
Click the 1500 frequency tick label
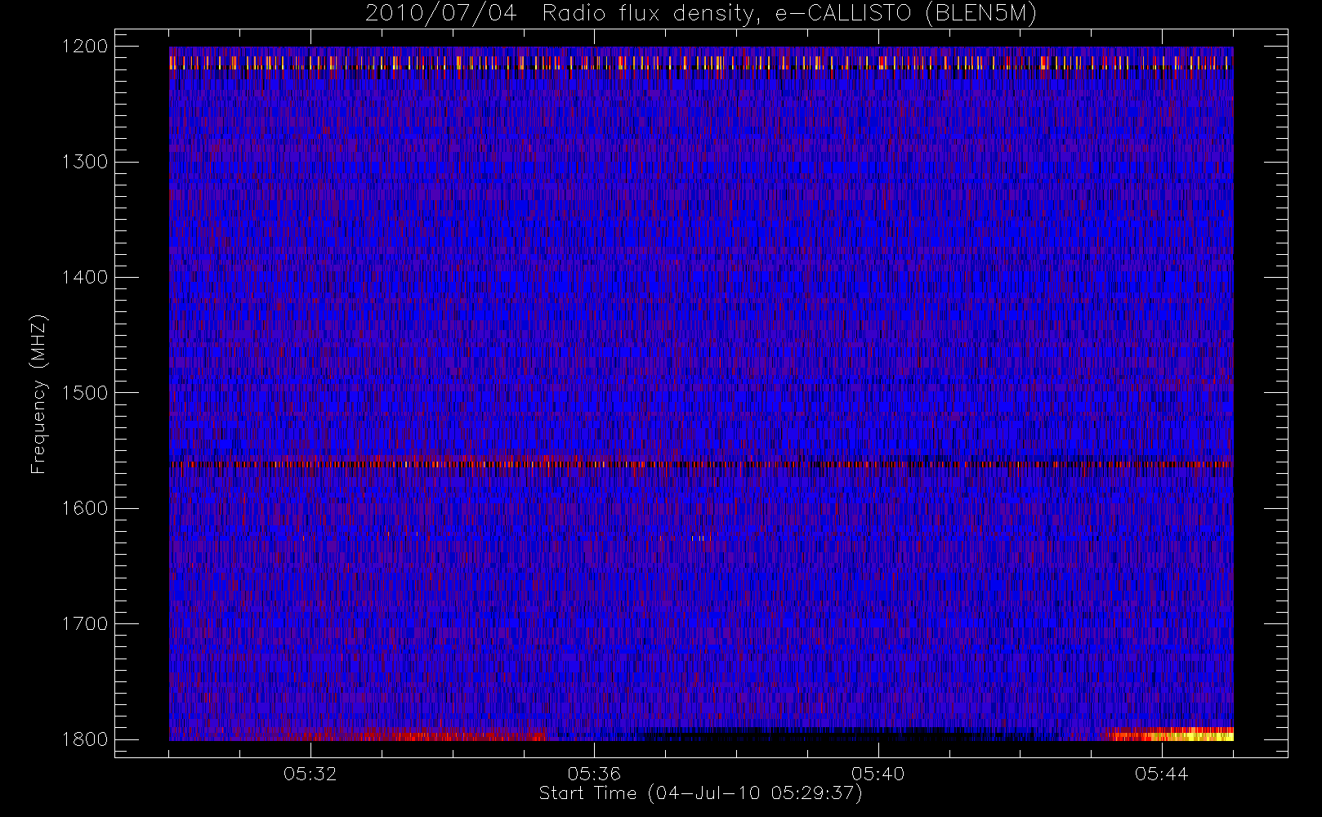(85, 393)
